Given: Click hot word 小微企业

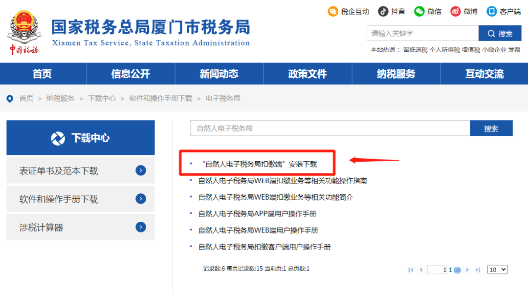Looking at the screenshot, I should 494,50.
